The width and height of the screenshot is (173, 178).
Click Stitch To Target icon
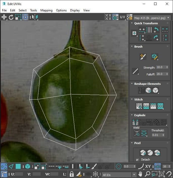click(139, 106)
